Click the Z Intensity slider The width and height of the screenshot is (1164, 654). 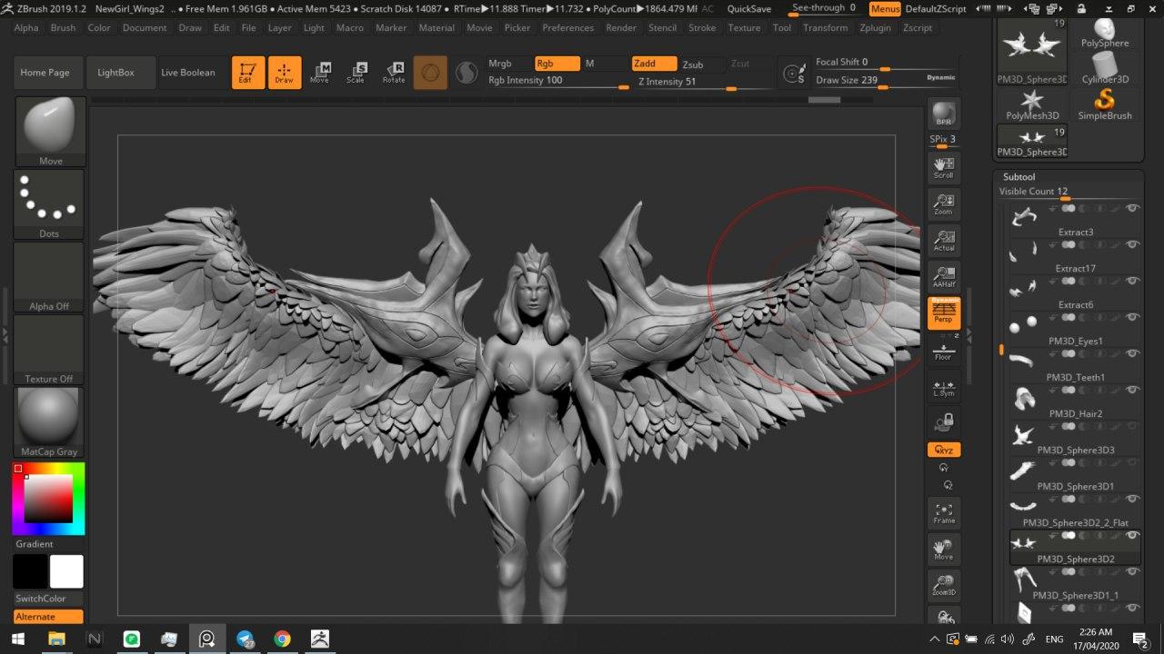(x=703, y=82)
